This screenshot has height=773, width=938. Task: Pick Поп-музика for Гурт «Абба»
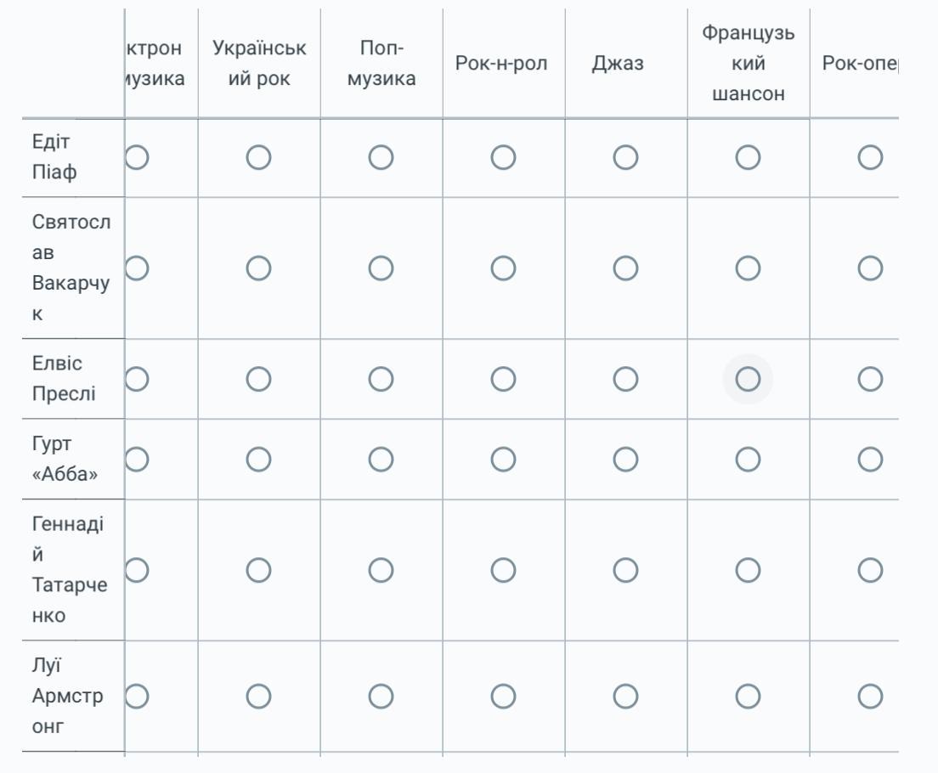coord(381,460)
